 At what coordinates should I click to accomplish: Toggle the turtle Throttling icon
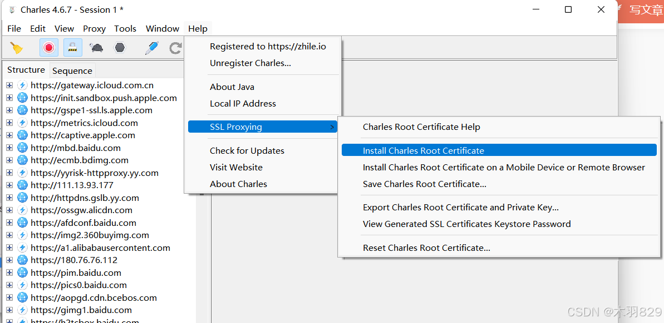pos(96,48)
